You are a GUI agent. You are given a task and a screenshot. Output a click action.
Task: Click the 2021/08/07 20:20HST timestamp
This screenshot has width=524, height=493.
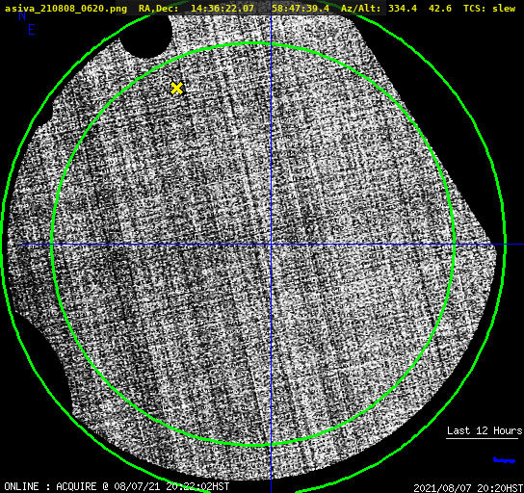[468, 488]
